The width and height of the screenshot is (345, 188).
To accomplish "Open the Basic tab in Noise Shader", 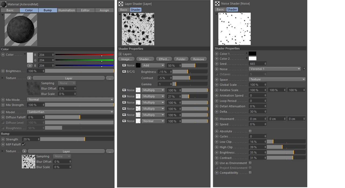I will click(x=220, y=9).
